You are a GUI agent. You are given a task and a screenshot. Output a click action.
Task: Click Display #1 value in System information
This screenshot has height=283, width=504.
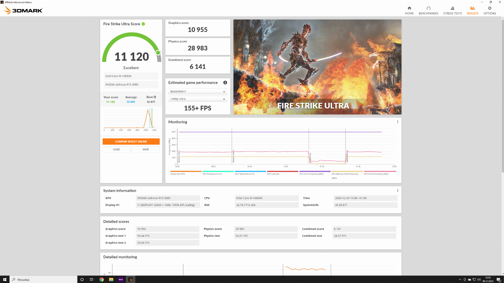tap(168, 205)
